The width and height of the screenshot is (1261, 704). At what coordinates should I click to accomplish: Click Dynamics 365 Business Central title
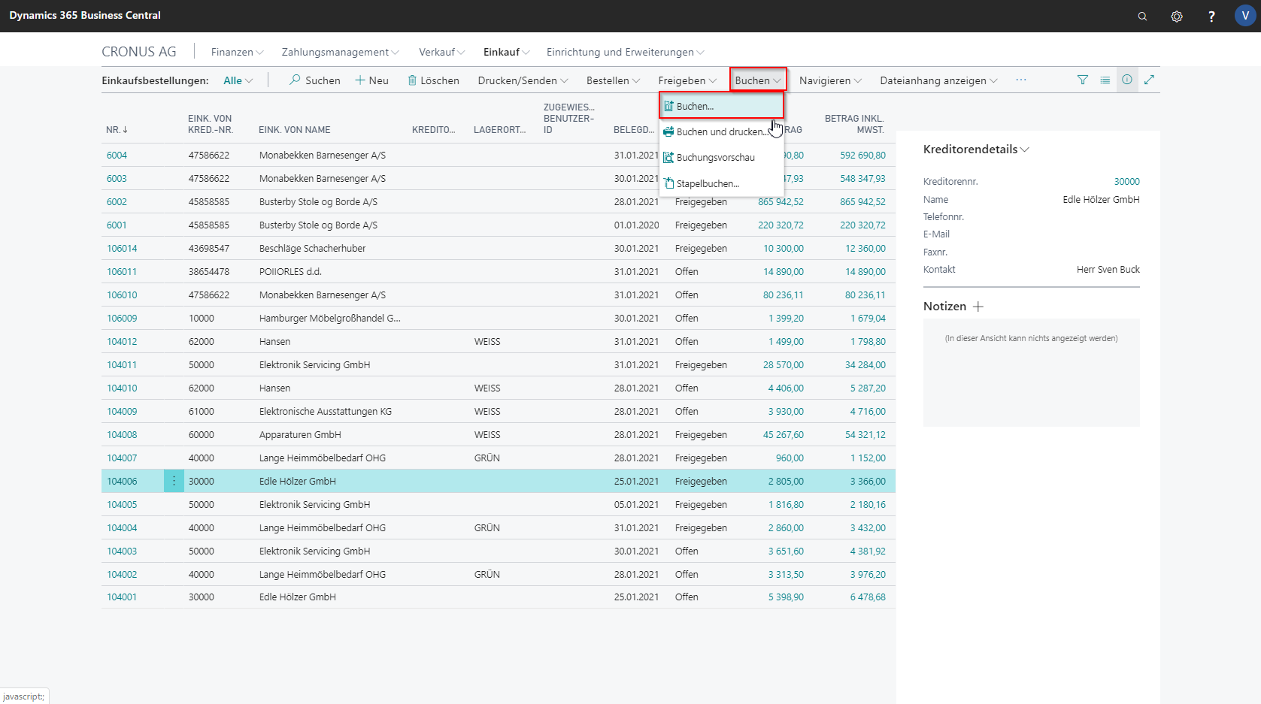pos(85,15)
